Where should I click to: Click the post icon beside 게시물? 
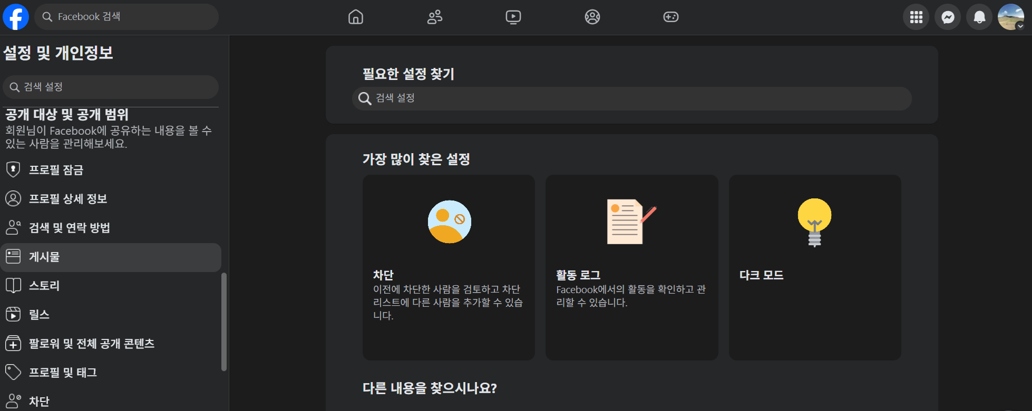(x=13, y=256)
